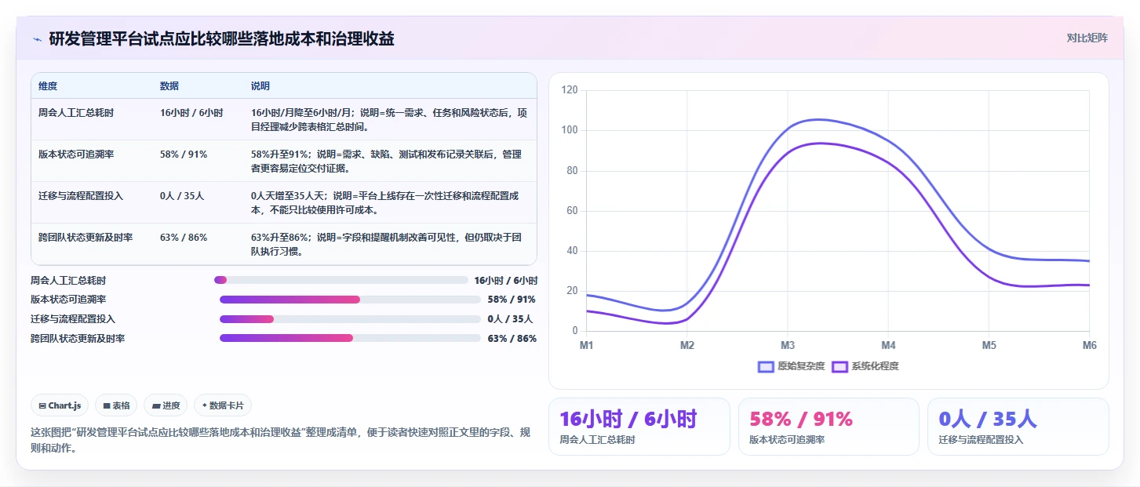Screen dimensions: 1140x487
Task: Click the 跨团队状态更新及时率 table row label
Action: click(x=85, y=238)
